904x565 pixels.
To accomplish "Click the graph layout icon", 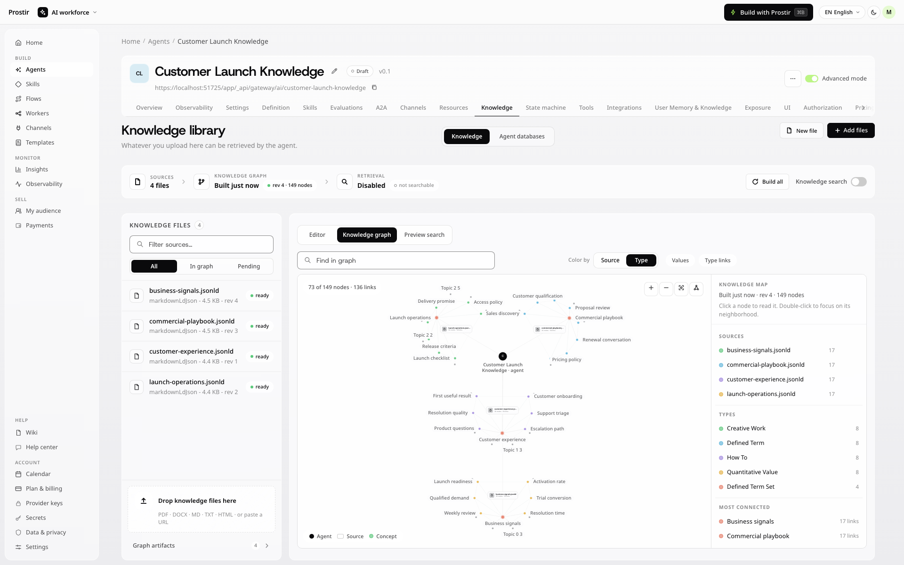I will [696, 288].
